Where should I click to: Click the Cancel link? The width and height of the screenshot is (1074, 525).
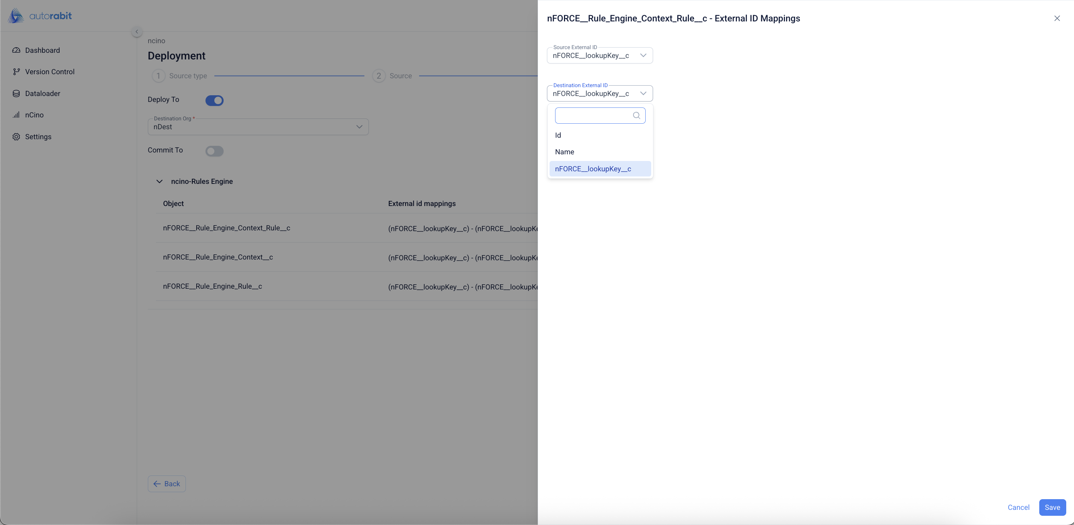click(x=1018, y=508)
